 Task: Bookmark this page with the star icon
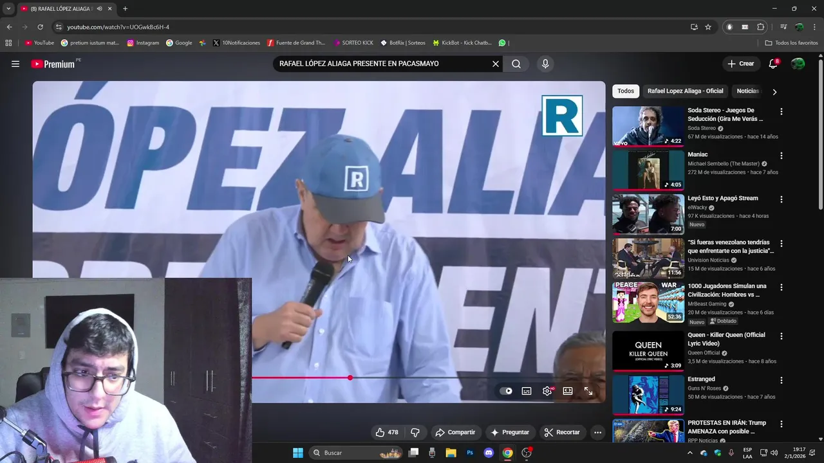(708, 27)
